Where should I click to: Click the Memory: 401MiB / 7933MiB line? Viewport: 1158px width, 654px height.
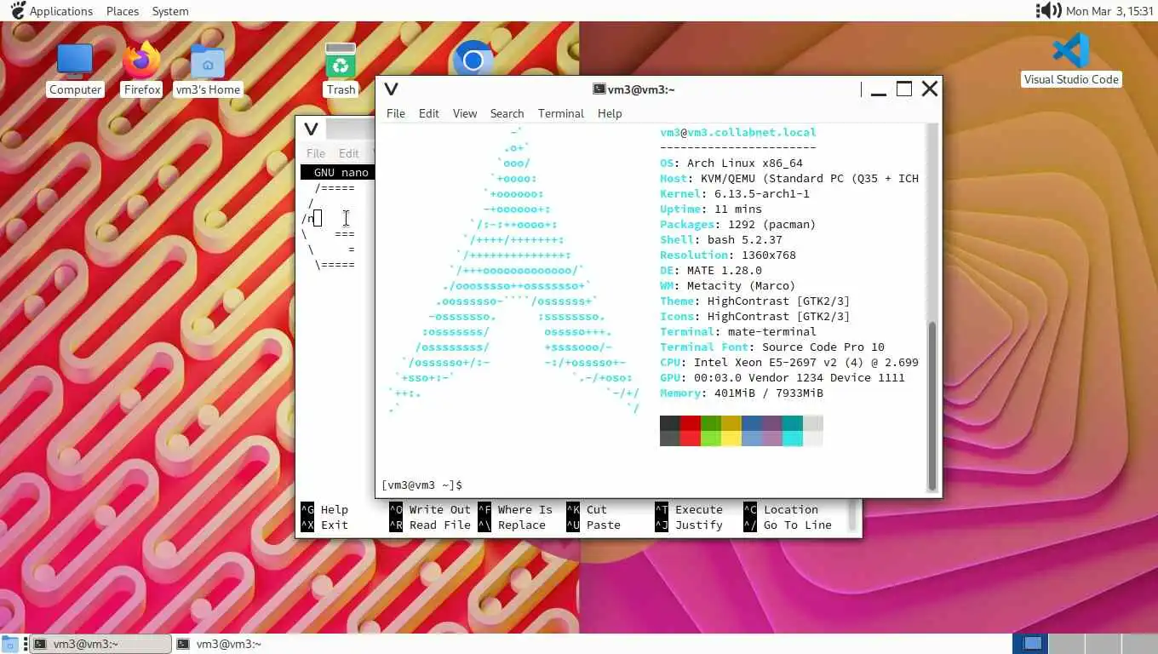click(742, 393)
